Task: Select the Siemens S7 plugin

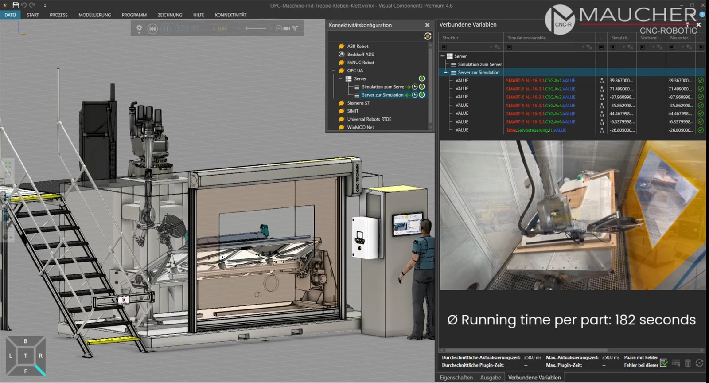Action: pos(358,103)
